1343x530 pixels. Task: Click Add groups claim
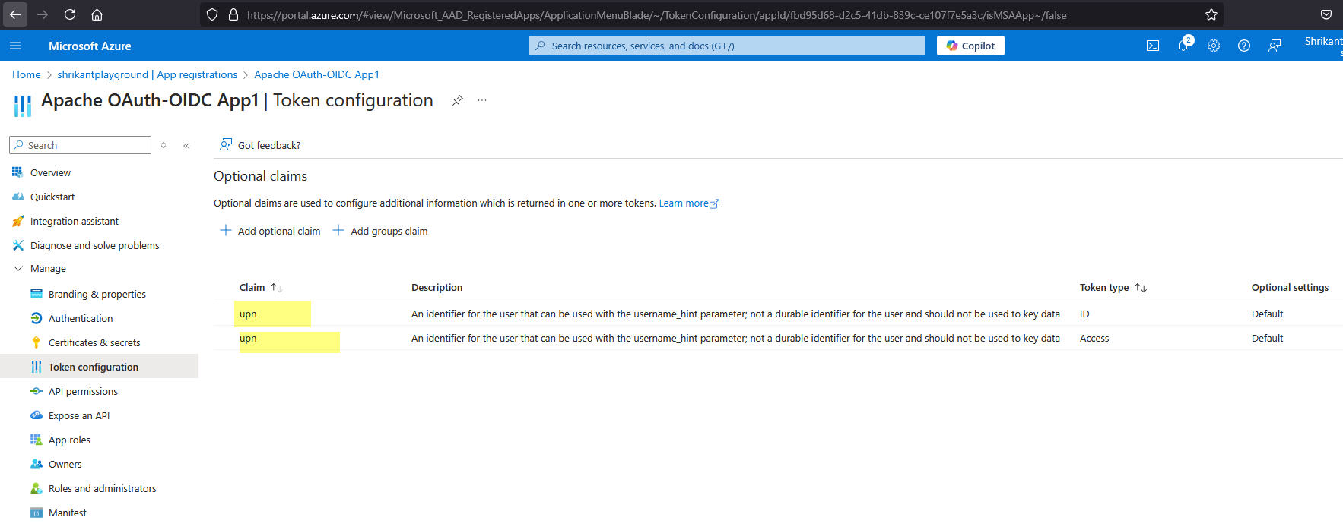(379, 231)
